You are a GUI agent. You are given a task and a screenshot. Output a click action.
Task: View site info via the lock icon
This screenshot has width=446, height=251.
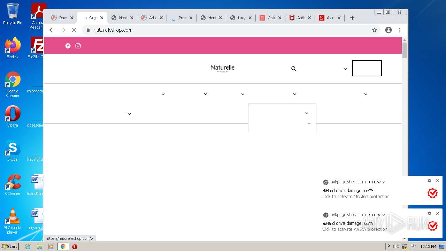[88, 30]
